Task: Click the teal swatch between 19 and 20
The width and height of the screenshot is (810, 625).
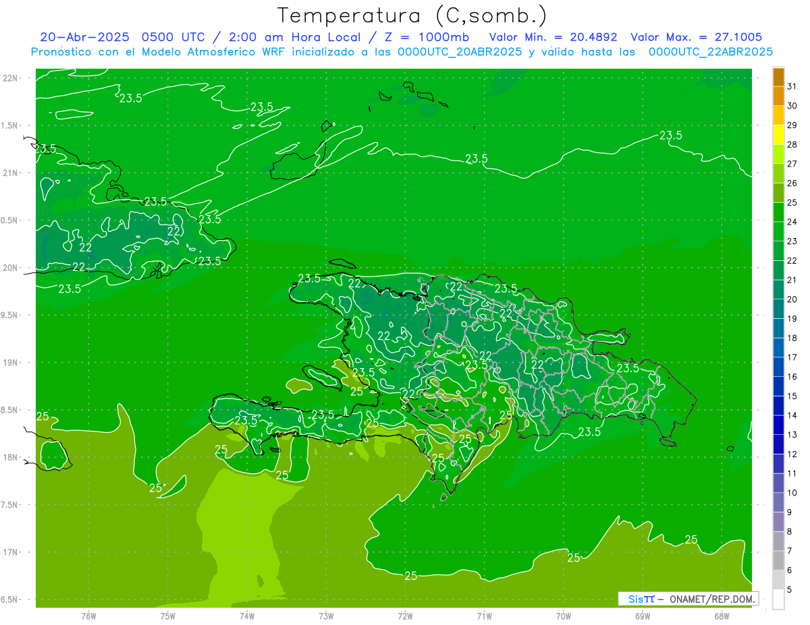Action: 778,309
